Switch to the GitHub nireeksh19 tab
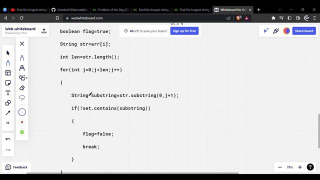This screenshot has width=320, height=180. pos(70,10)
